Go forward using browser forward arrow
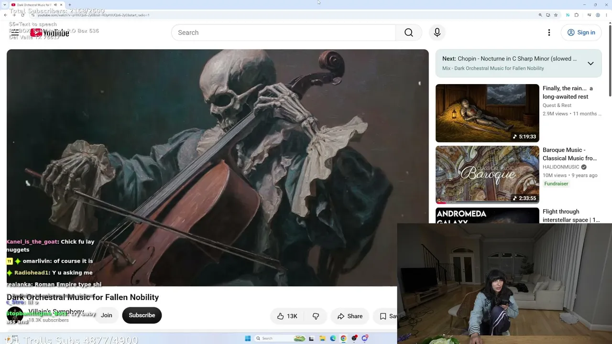 coord(14,15)
